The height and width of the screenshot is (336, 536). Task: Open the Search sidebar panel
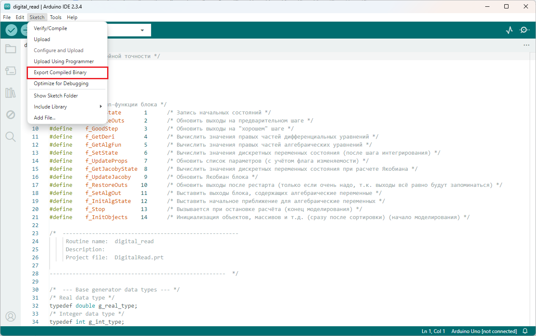pos(11,136)
